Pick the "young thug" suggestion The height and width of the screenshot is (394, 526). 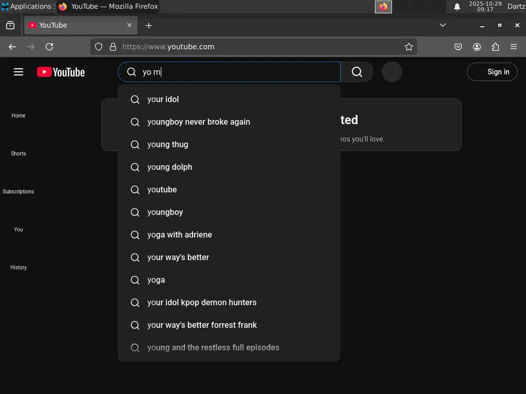tap(167, 145)
